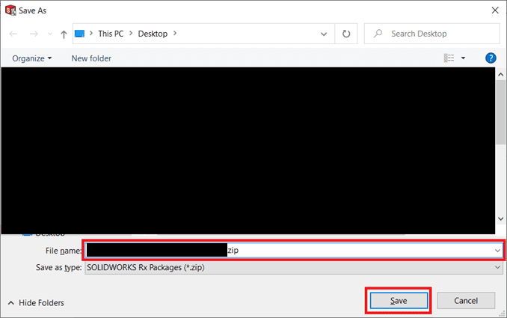Click the This PC computer icon

tap(79, 34)
